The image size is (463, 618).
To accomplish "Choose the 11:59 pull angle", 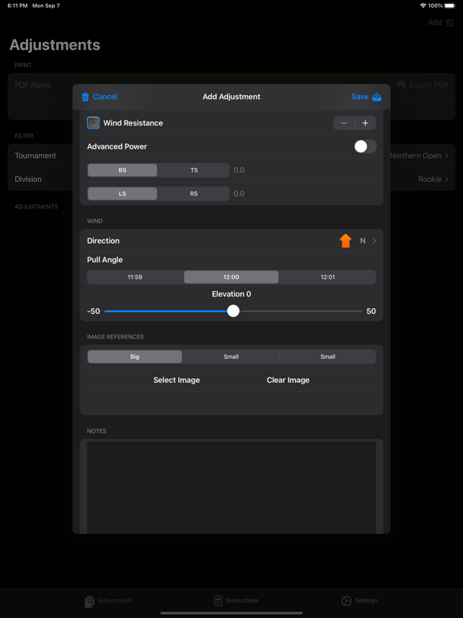I will click(135, 277).
